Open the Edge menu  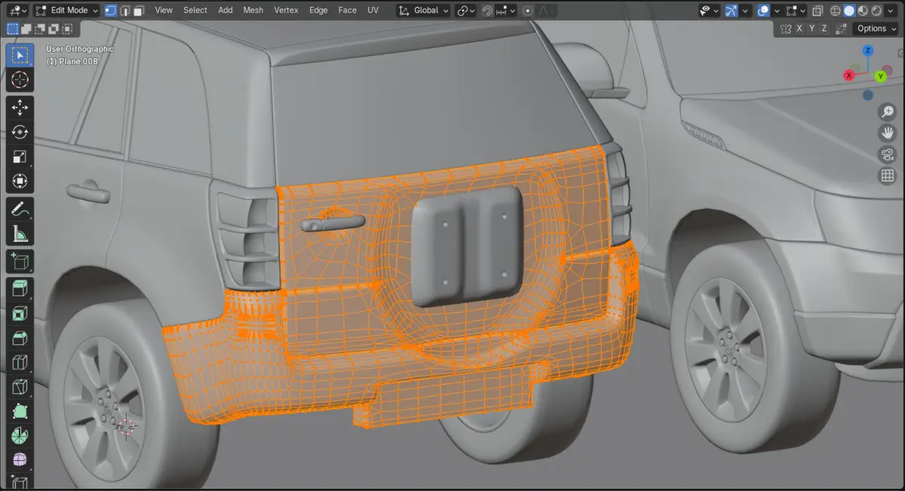point(319,11)
